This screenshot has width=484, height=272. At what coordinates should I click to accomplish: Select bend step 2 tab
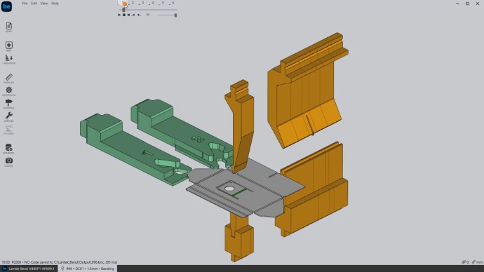(x=132, y=3)
